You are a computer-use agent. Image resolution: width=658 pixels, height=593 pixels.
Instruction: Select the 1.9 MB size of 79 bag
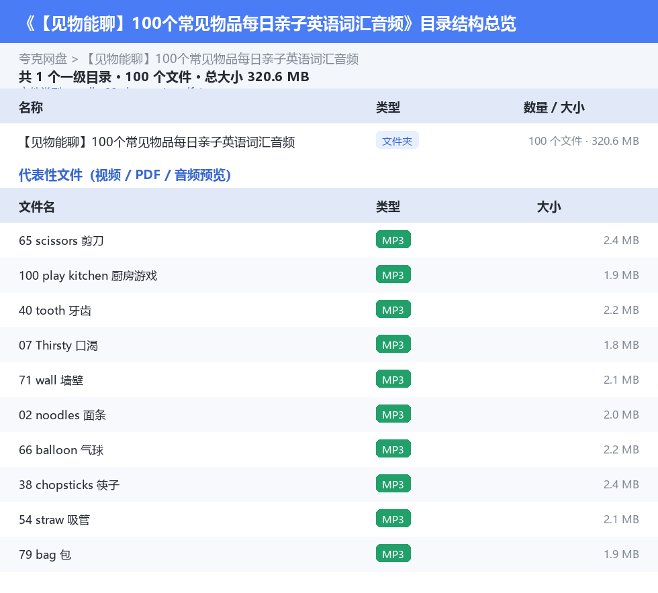click(x=621, y=553)
